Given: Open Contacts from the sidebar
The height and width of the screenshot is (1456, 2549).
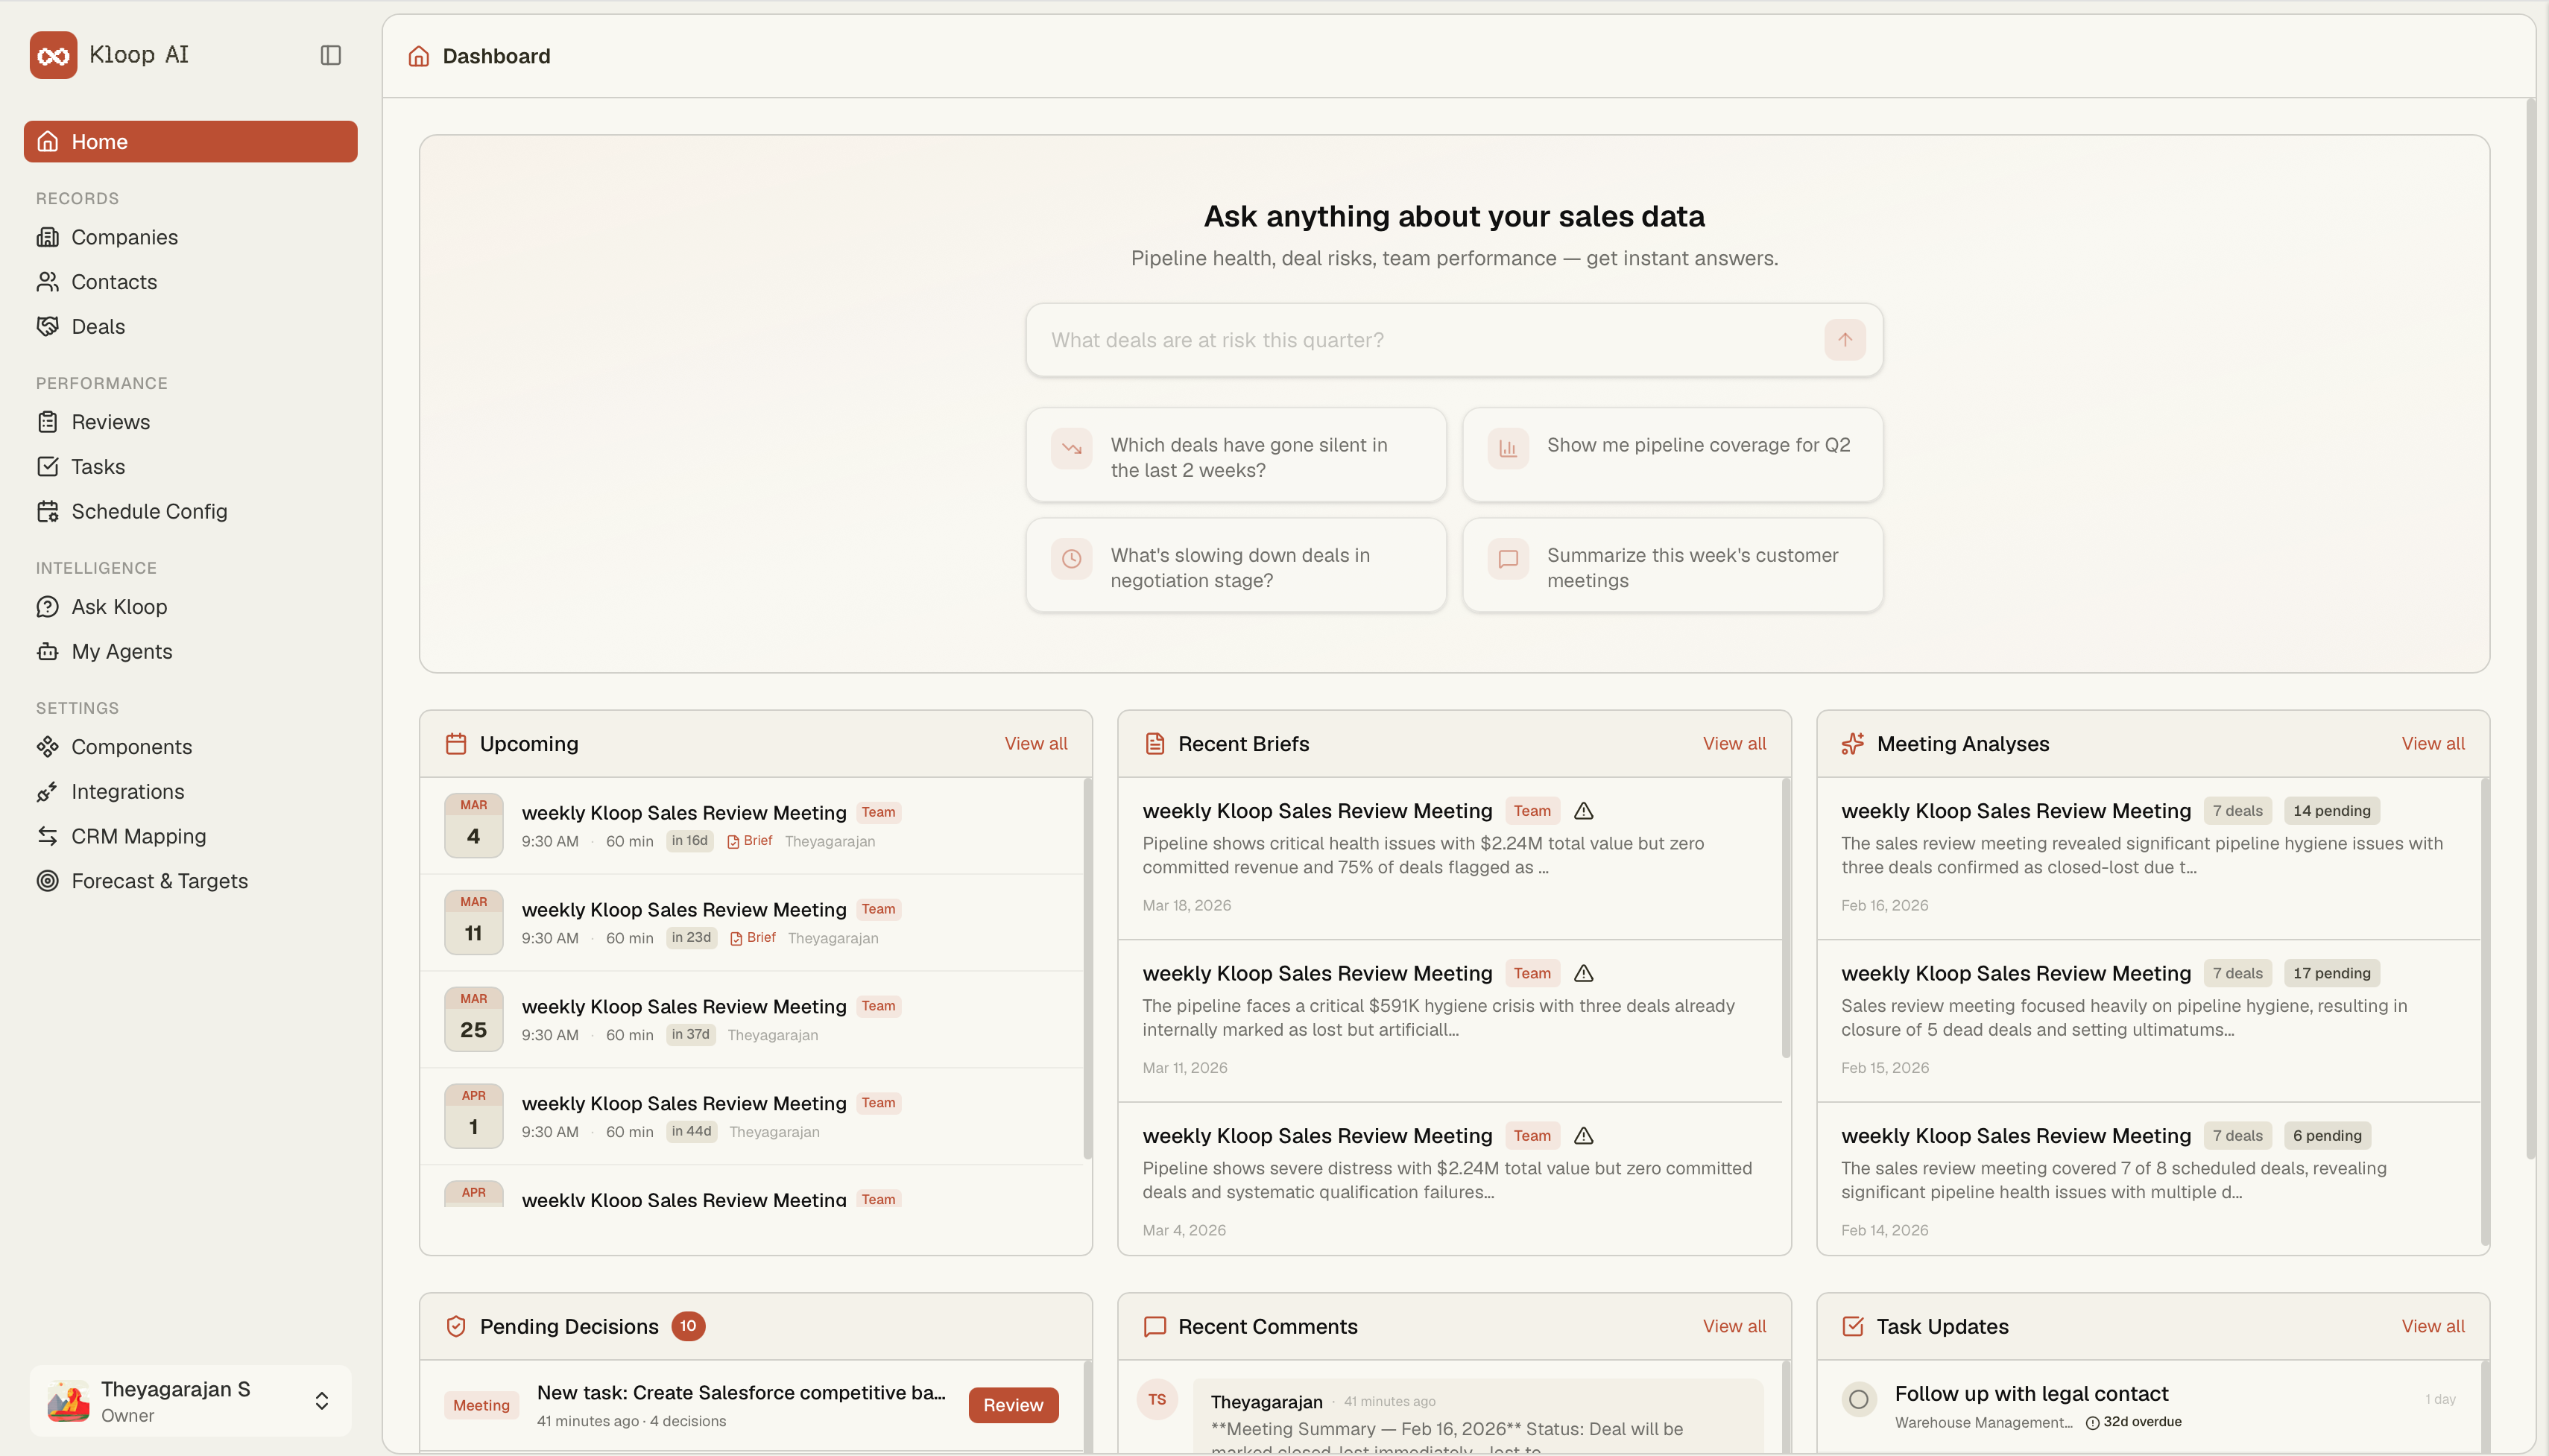Looking at the screenshot, I should [114, 281].
